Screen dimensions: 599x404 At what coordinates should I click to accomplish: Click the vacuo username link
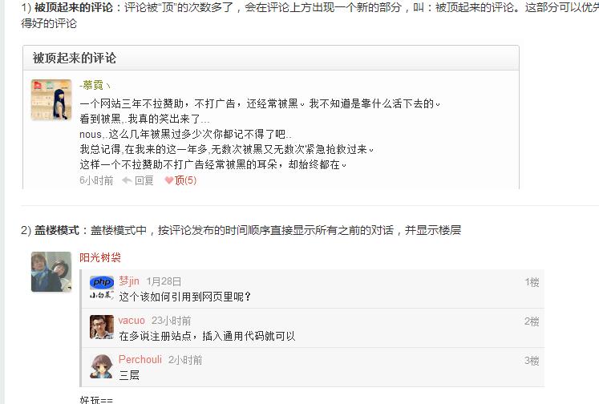pos(132,321)
